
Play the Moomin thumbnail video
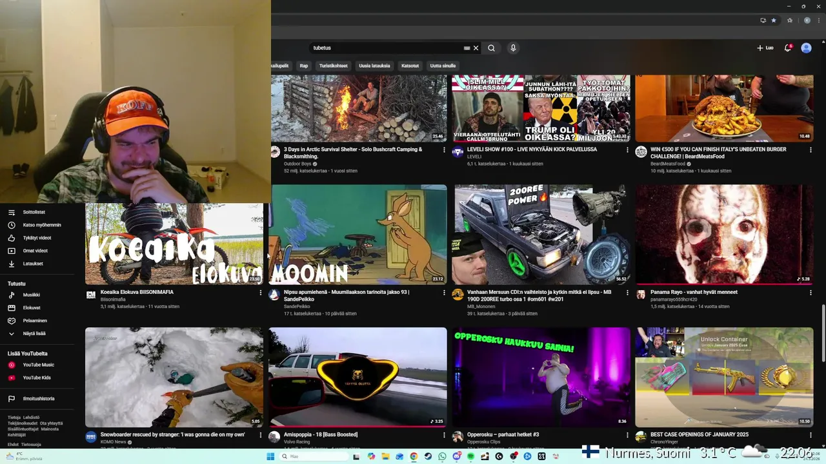click(358, 235)
